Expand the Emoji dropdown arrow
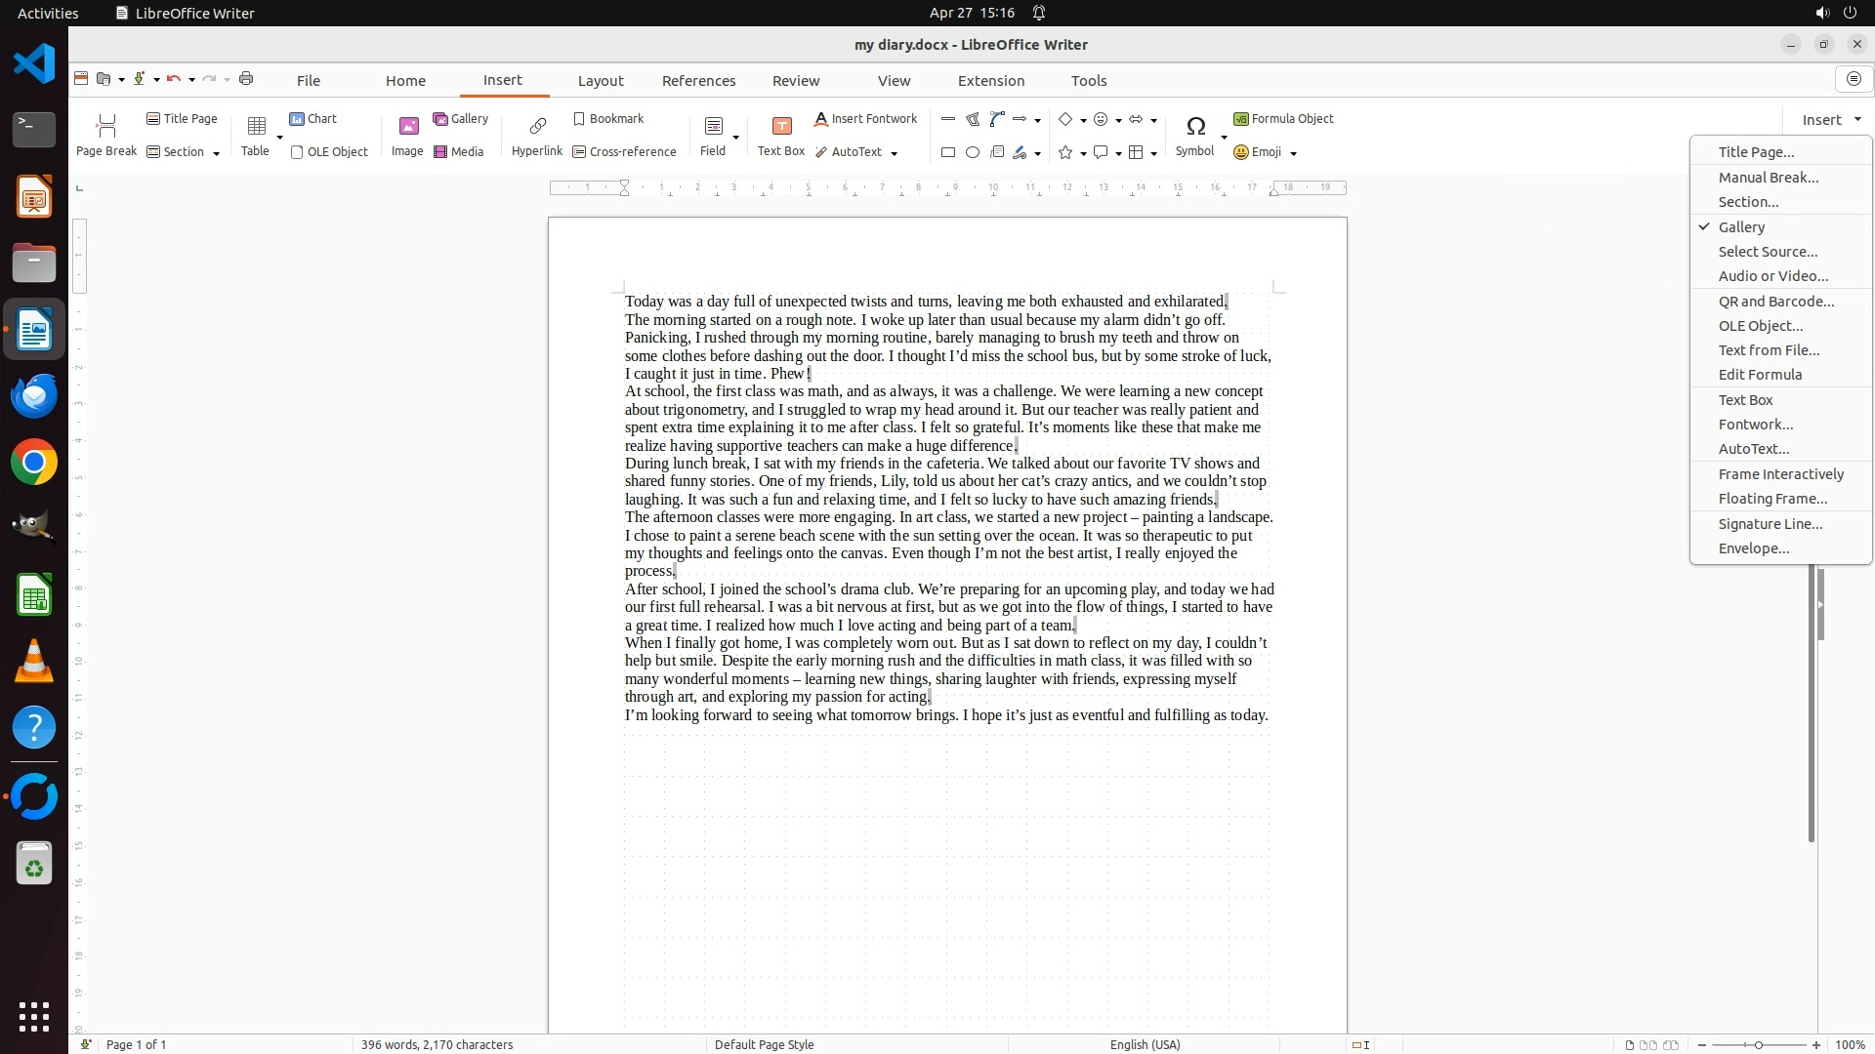This screenshot has width=1875, height=1054. (x=1294, y=153)
